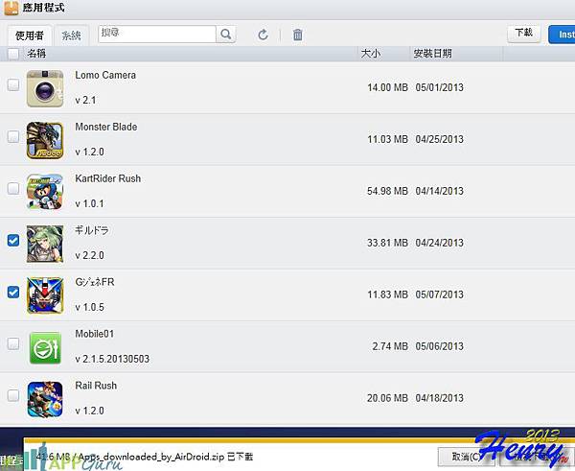Select the GジェネFR name text

coord(95,282)
